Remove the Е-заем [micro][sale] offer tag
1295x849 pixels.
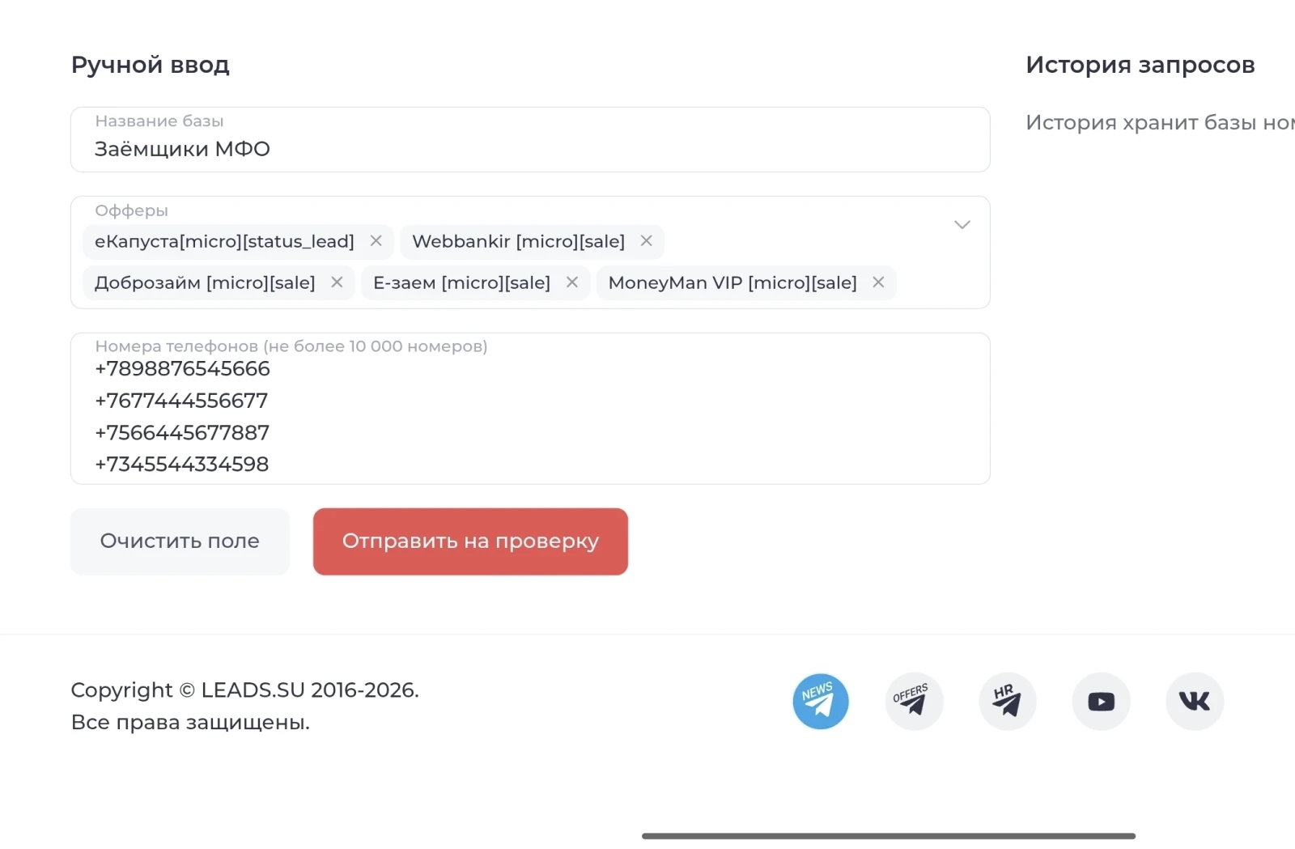tap(572, 282)
